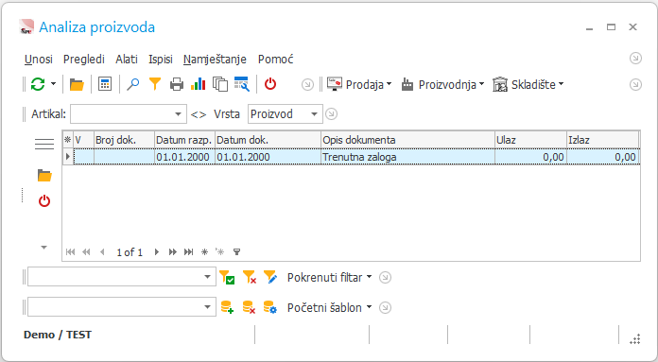Click the remove filter icon with red X
Viewport: 658px width, 362px height.
pyautogui.click(x=250, y=277)
